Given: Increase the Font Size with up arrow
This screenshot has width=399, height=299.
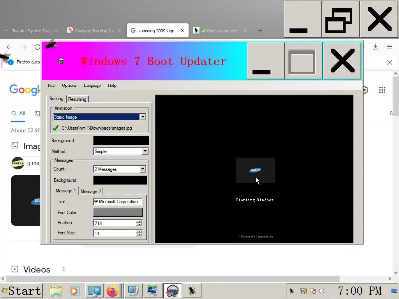Looking at the screenshot, I should point(139,232).
